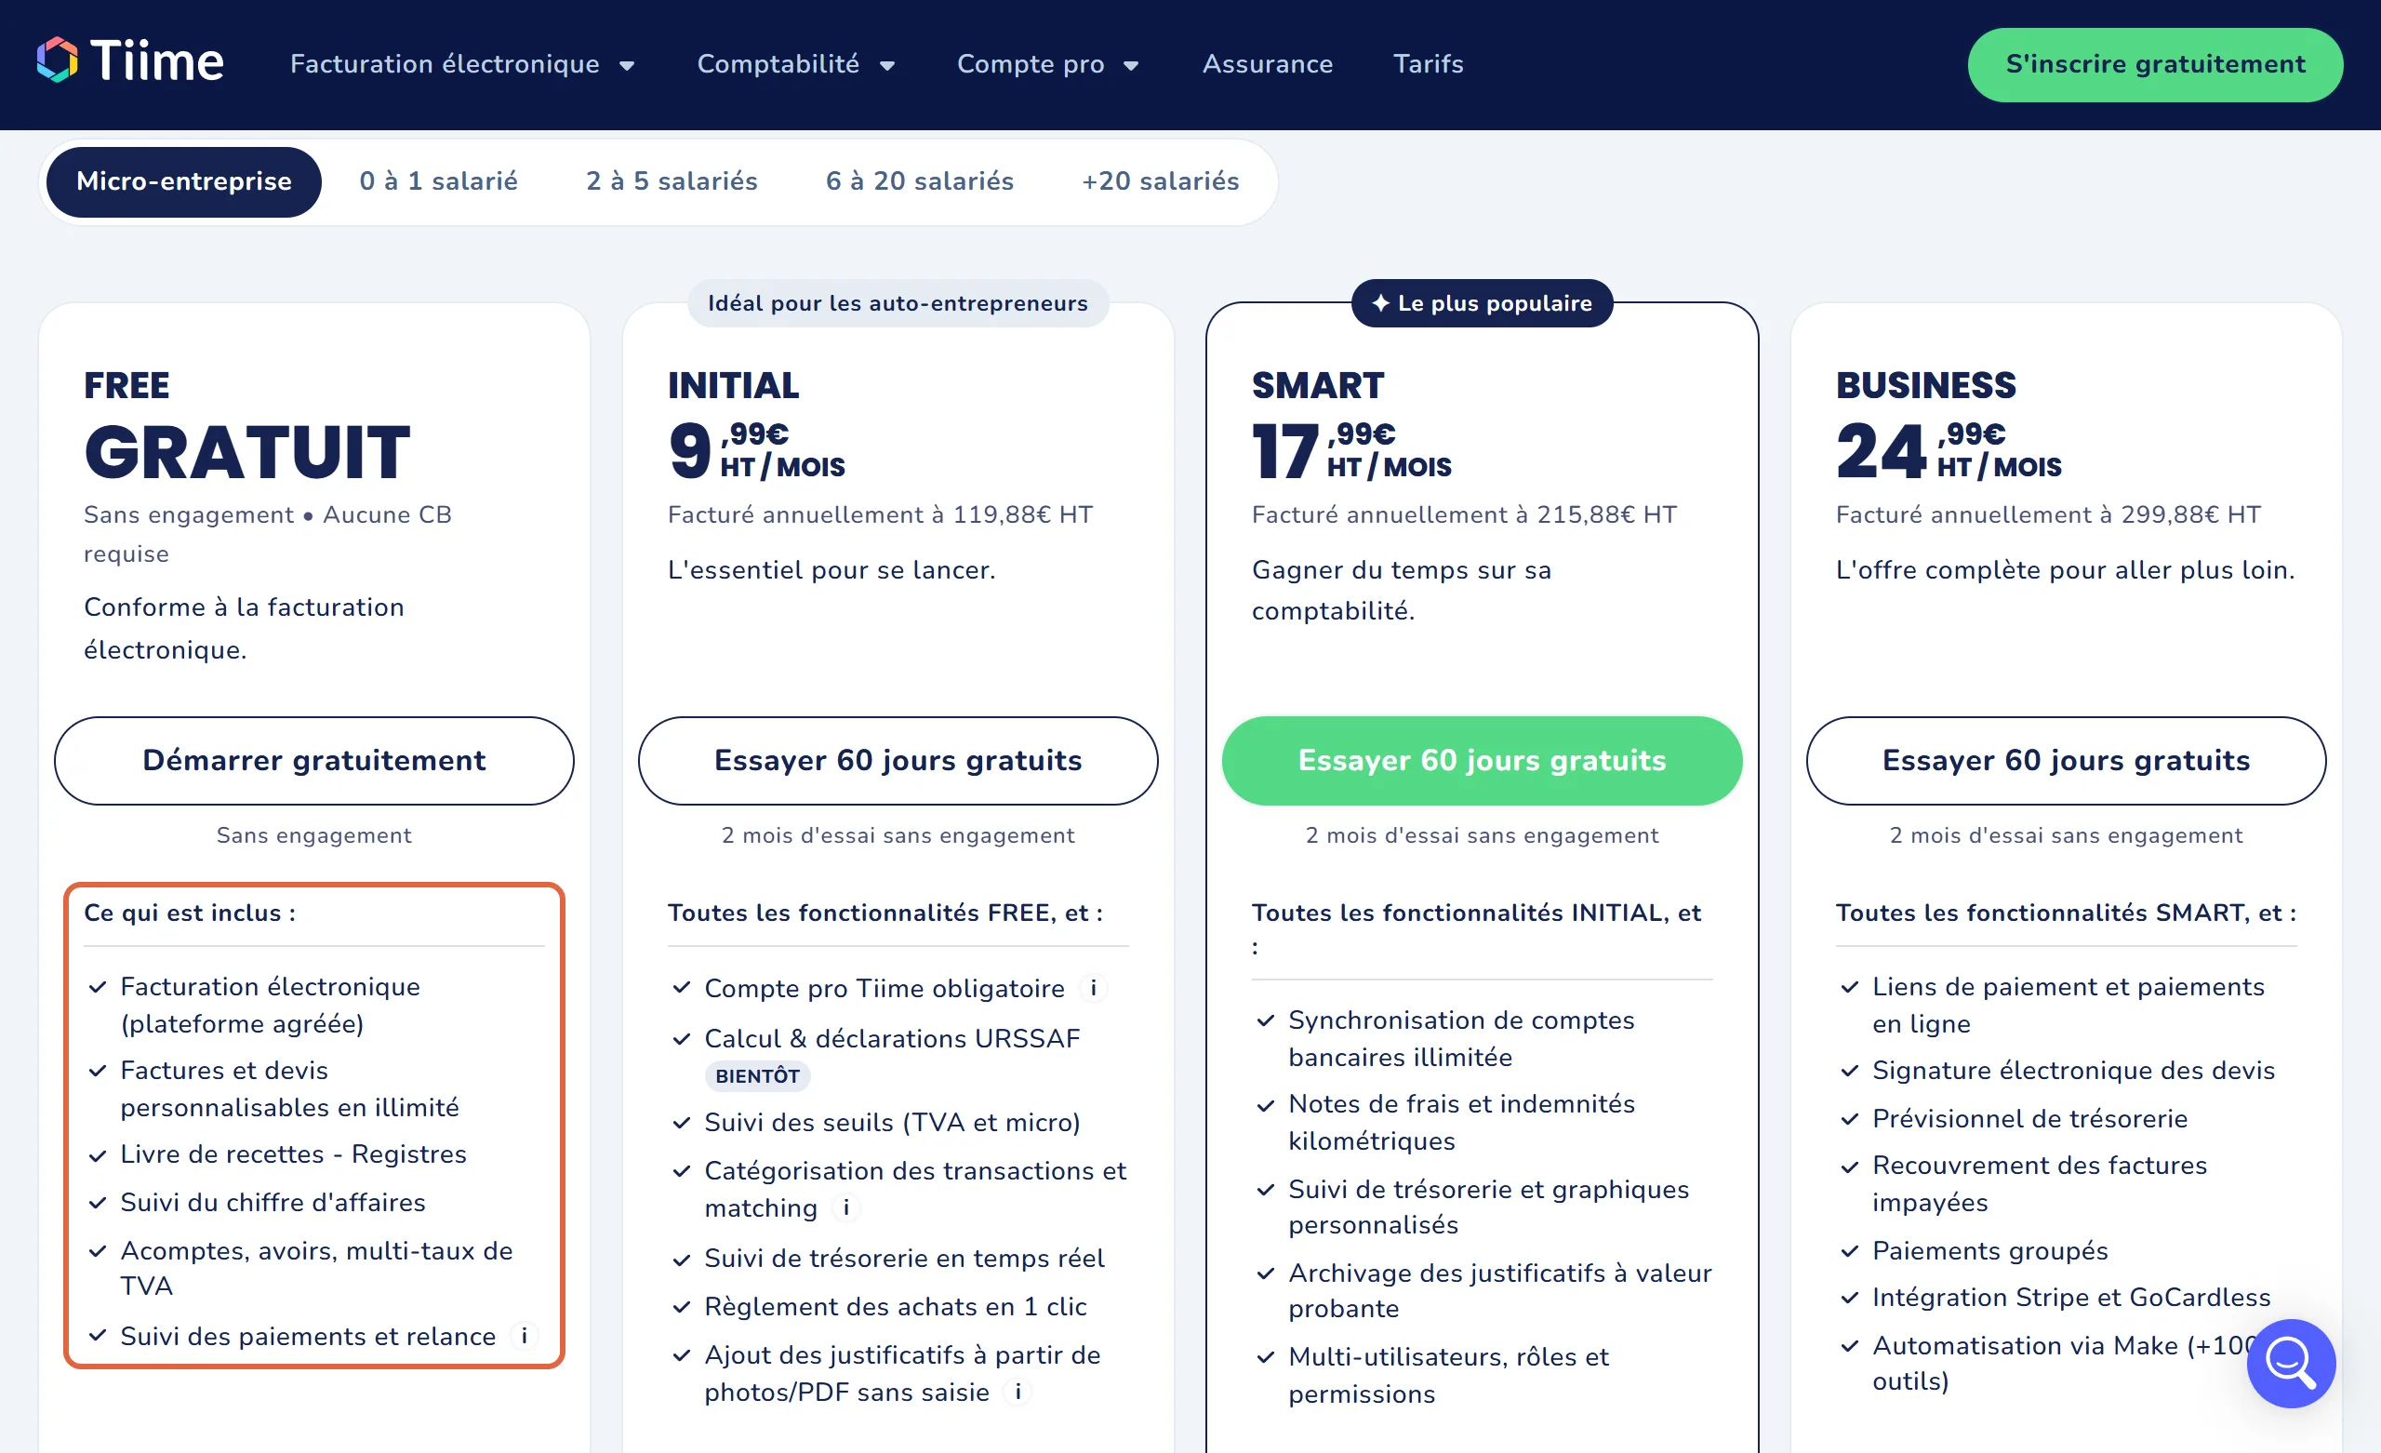Click the SMART plan title

[1317, 386]
